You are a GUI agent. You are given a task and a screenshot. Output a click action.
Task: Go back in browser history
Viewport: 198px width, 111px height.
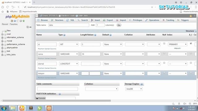click(x=19, y=7)
